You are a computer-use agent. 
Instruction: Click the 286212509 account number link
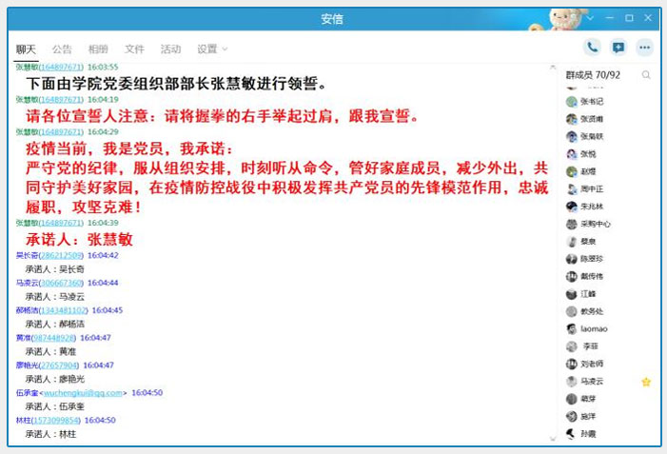click(58, 256)
